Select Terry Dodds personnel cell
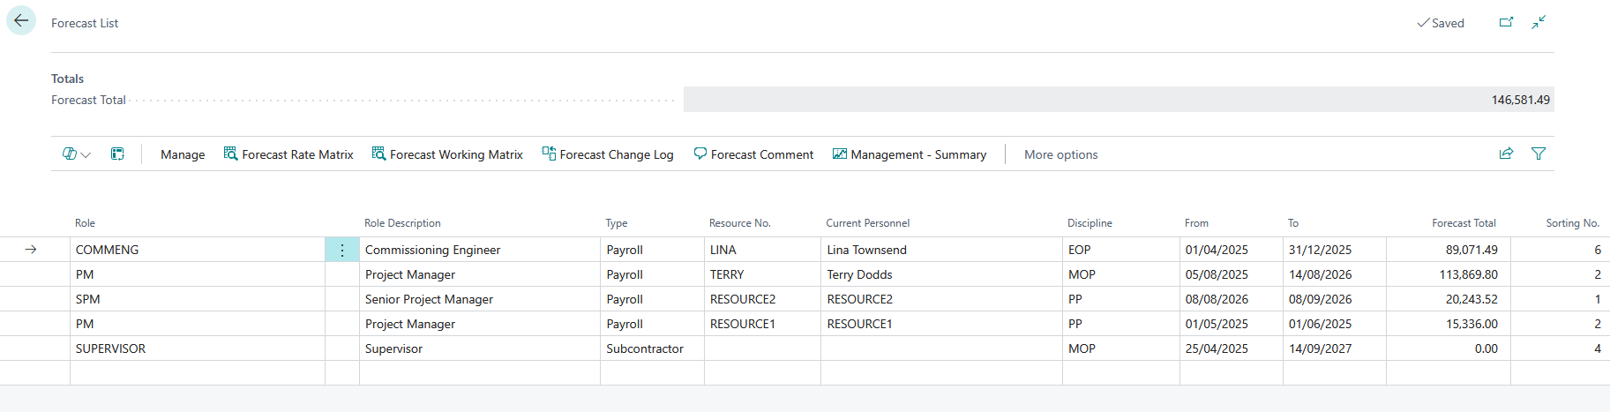 click(x=859, y=274)
